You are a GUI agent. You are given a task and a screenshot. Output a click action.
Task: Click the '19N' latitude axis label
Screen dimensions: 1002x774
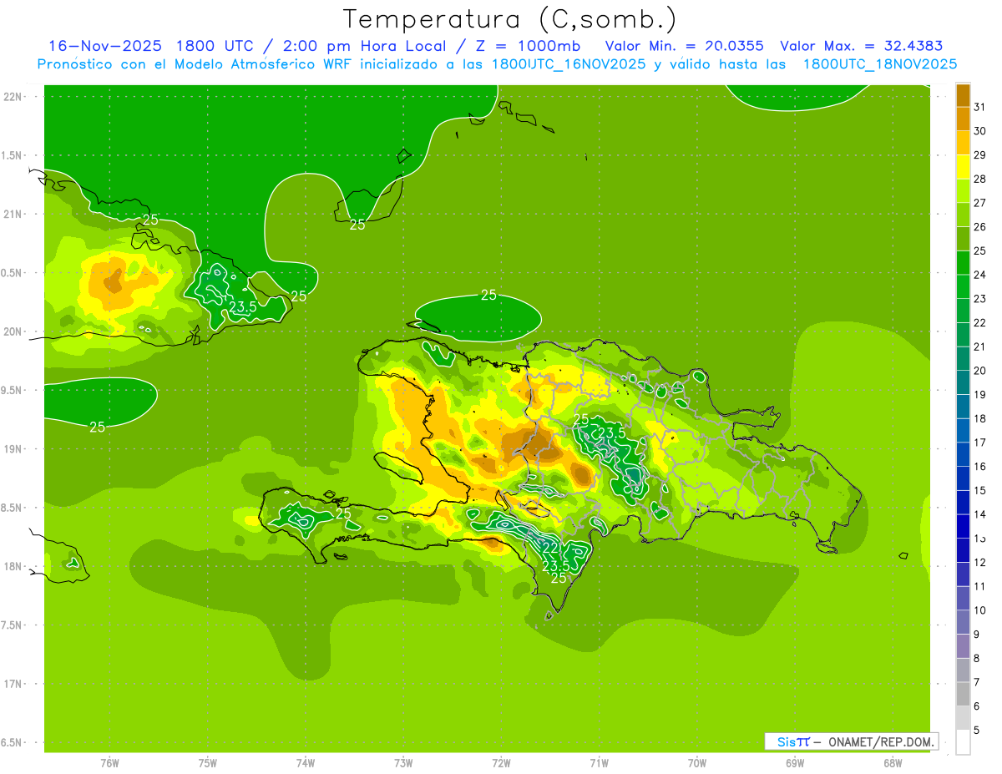pos(13,448)
